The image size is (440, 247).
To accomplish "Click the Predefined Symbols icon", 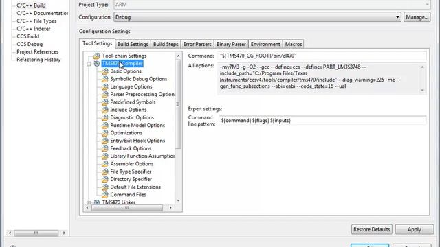I will [105, 102].
